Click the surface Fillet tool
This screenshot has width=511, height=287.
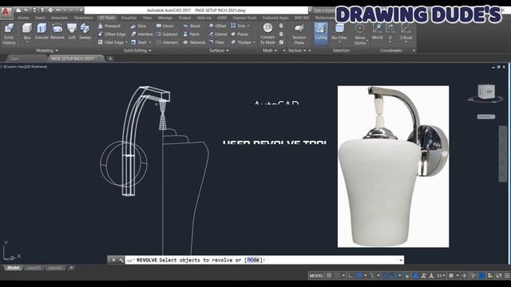[216, 42]
